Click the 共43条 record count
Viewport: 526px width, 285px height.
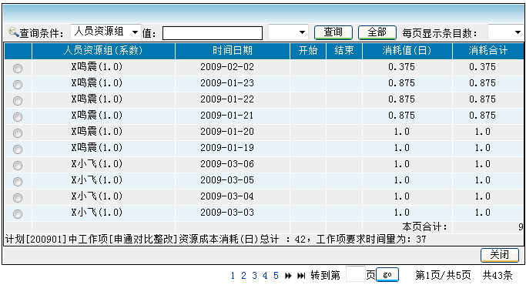click(x=498, y=276)
